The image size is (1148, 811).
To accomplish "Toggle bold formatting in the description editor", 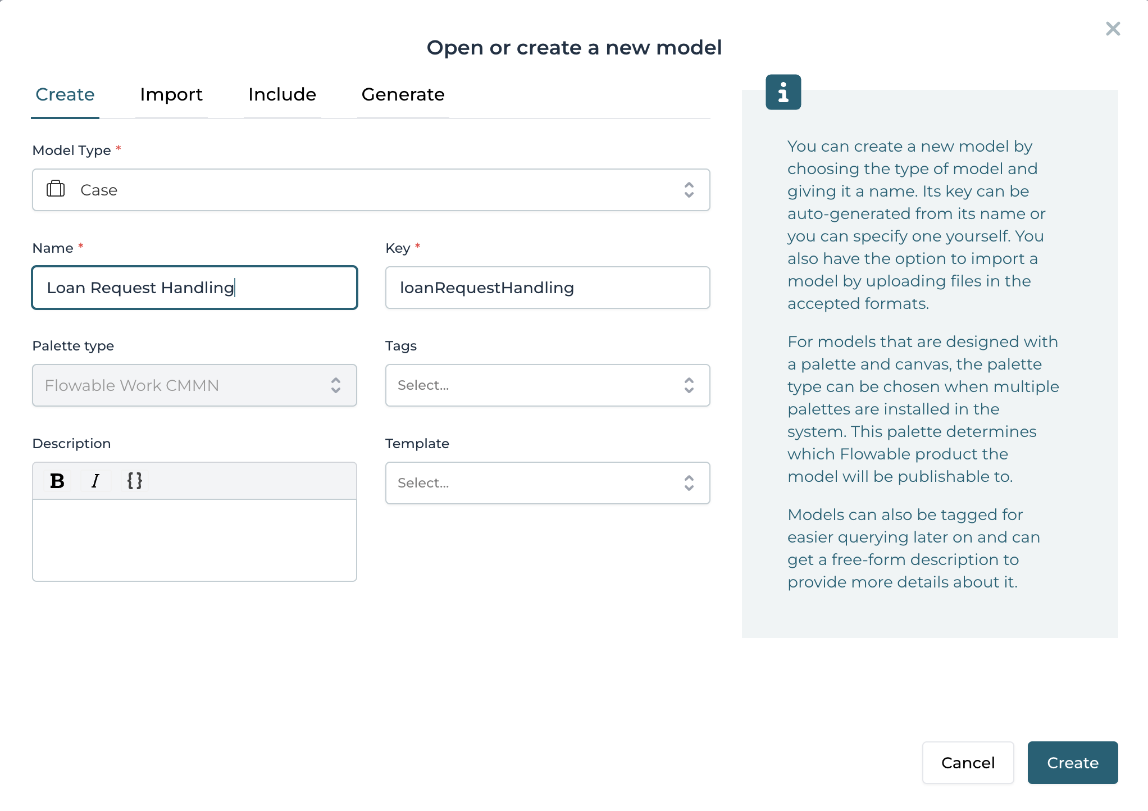I will click(x=57, y=480).
